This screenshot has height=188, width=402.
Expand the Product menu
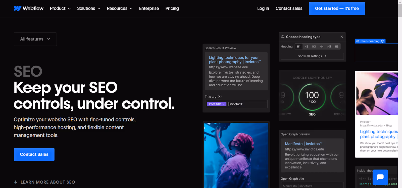60,9
